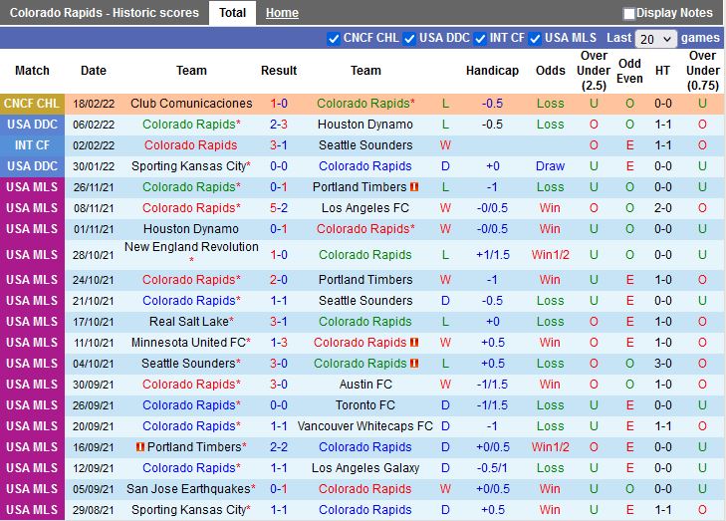Screen dimensions: 726x521
Task: Select the Total tab
Action: (232, 13)
